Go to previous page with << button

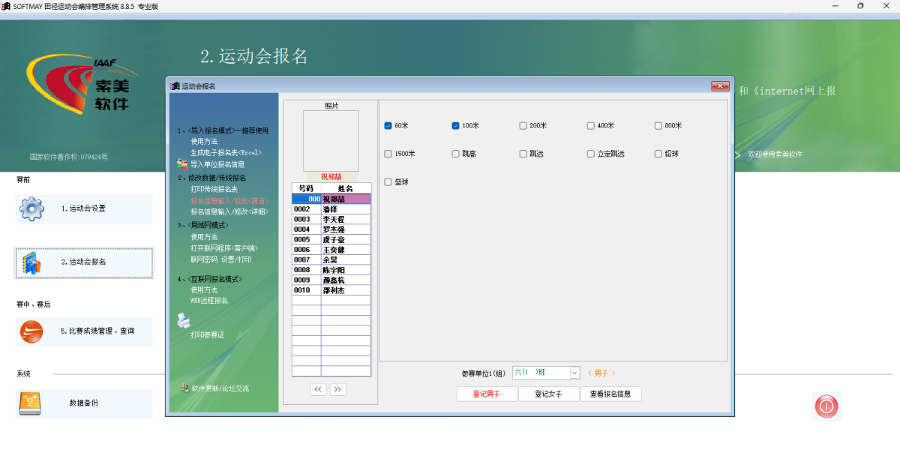319,389
